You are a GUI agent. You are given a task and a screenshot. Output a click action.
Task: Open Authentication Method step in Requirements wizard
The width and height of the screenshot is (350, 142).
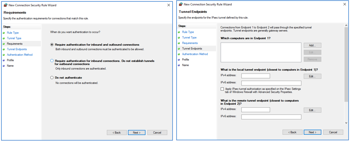(19, 55)
